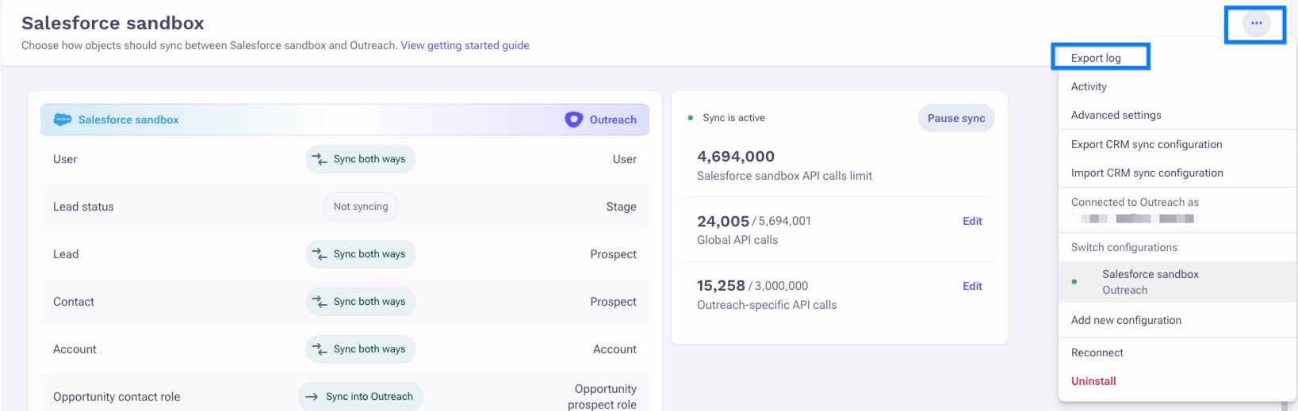
Task: Open Not syncing dropdown for Lead status
Action: tap(361, 207)
